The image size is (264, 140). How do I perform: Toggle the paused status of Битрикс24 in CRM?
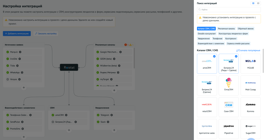(53, 122)
